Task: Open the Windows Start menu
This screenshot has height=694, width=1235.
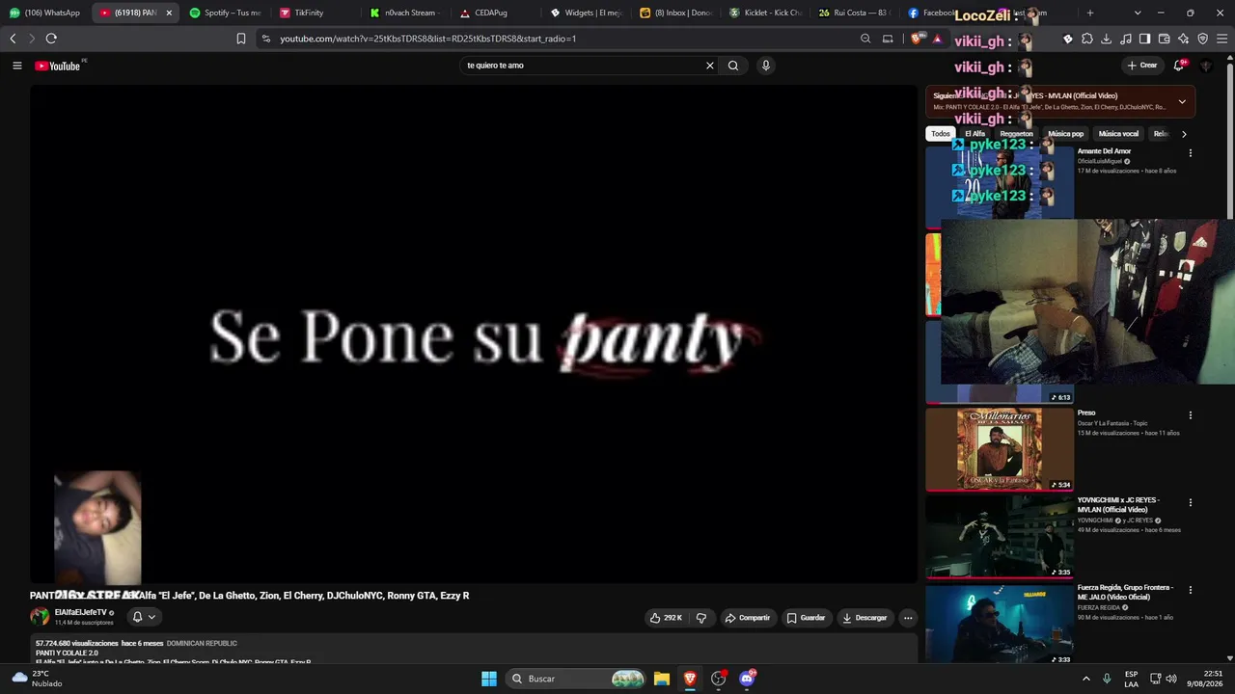Action: point(489,679)
